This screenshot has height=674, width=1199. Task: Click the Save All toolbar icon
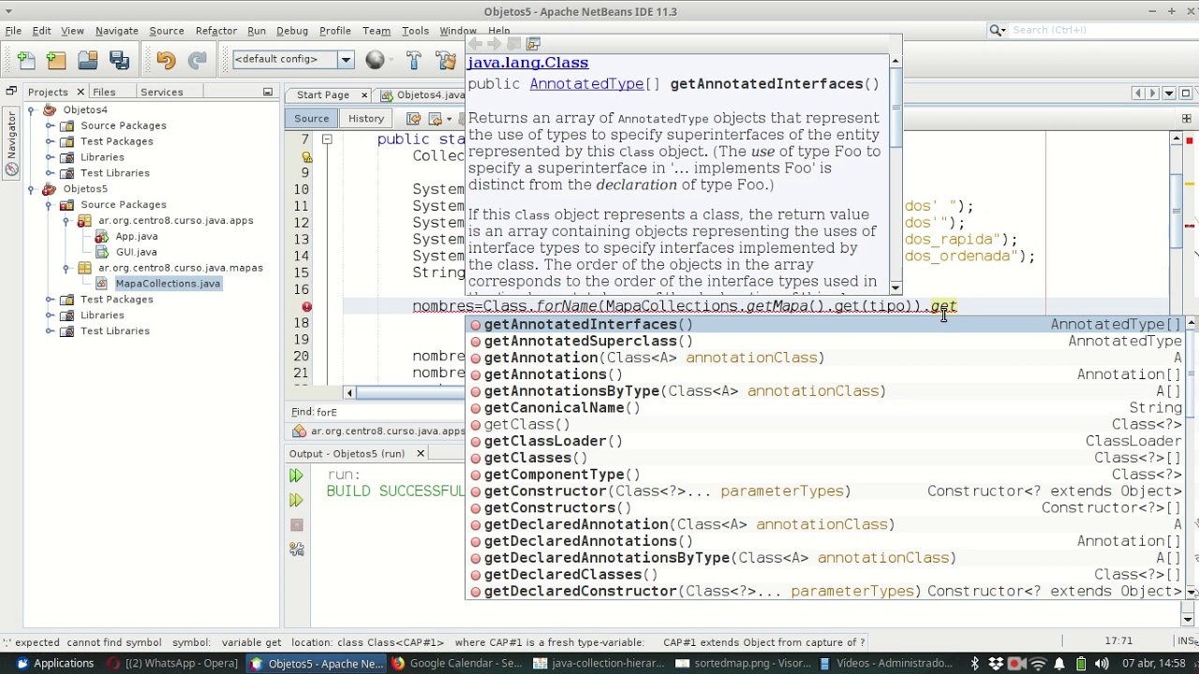click(x=119, y=60)
